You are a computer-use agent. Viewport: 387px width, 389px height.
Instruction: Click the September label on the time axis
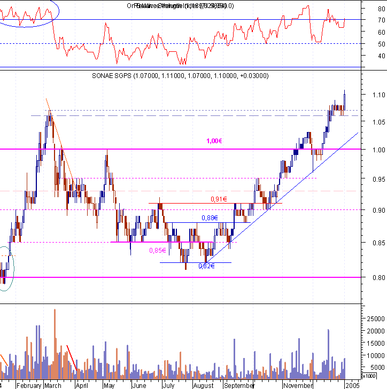pyautogui.click(x=239, y=386)
